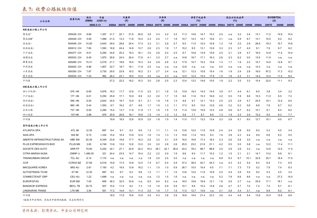Click the '现金分红收益率 (%)' group header
317x218 pixels.
point(235,19)
